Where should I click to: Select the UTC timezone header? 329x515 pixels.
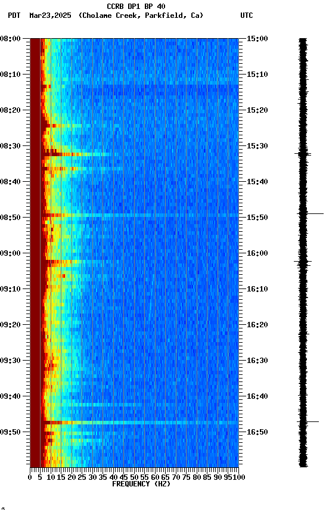pyautogui.click(x=247, y=15)
